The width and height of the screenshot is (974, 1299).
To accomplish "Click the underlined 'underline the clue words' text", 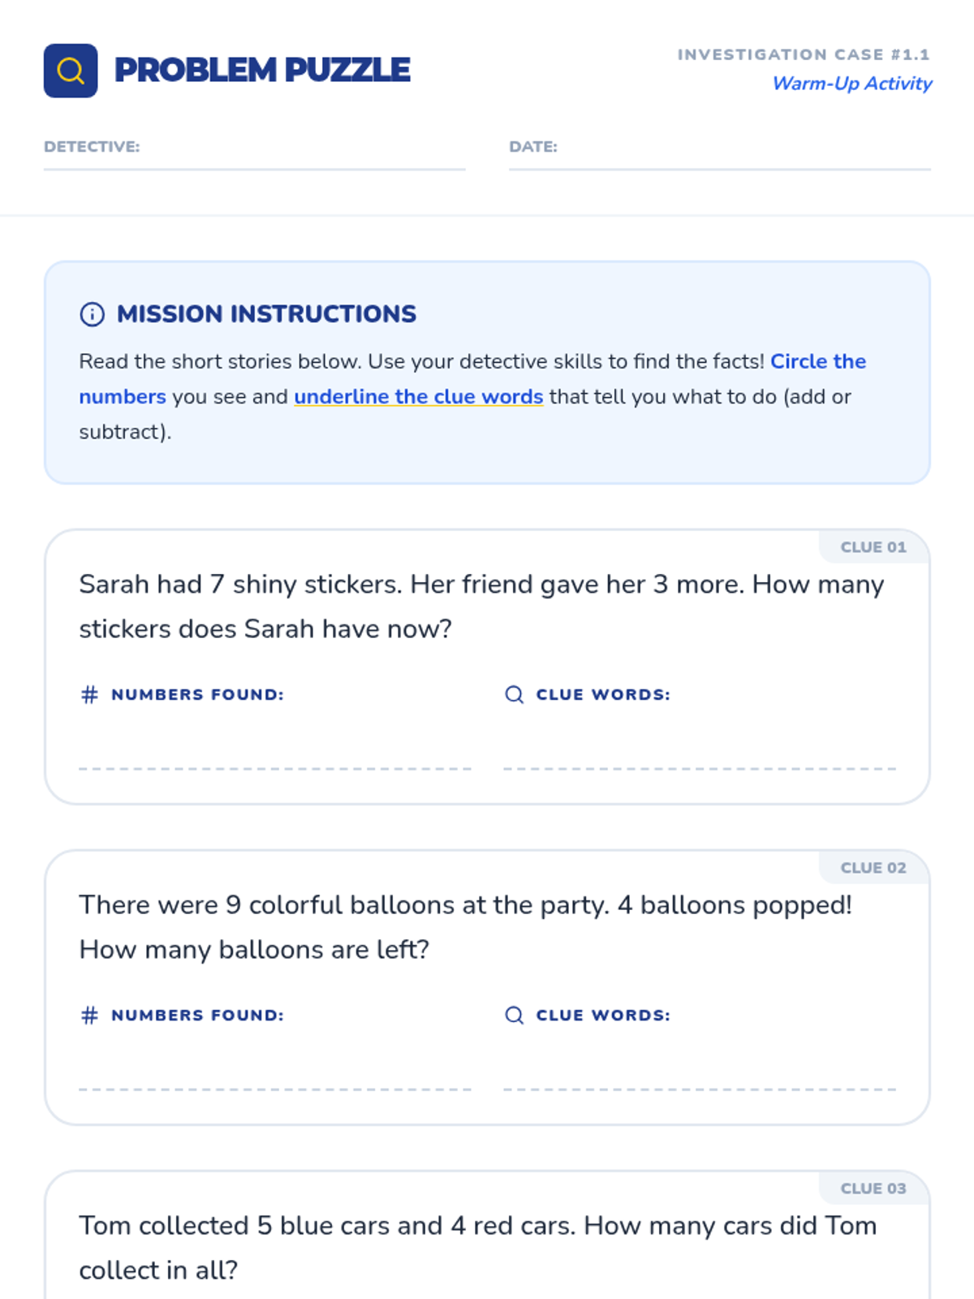I will 418,397.
